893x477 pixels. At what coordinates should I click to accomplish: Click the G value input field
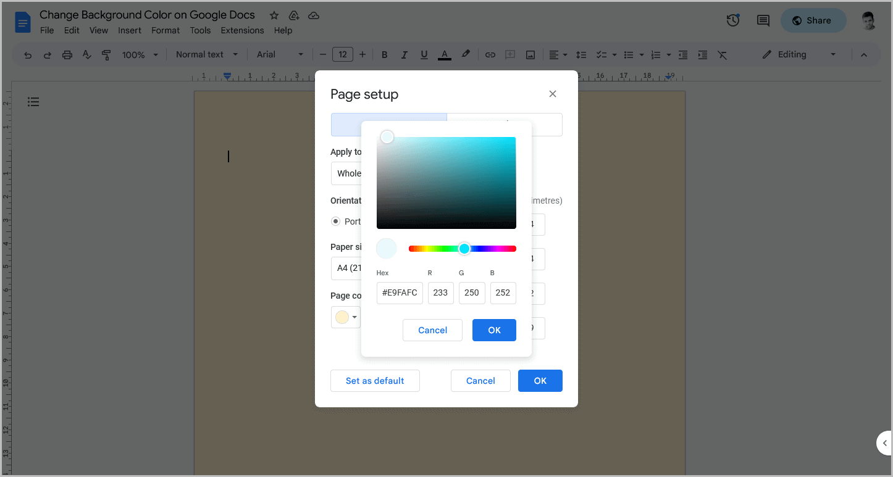[472, 292]
